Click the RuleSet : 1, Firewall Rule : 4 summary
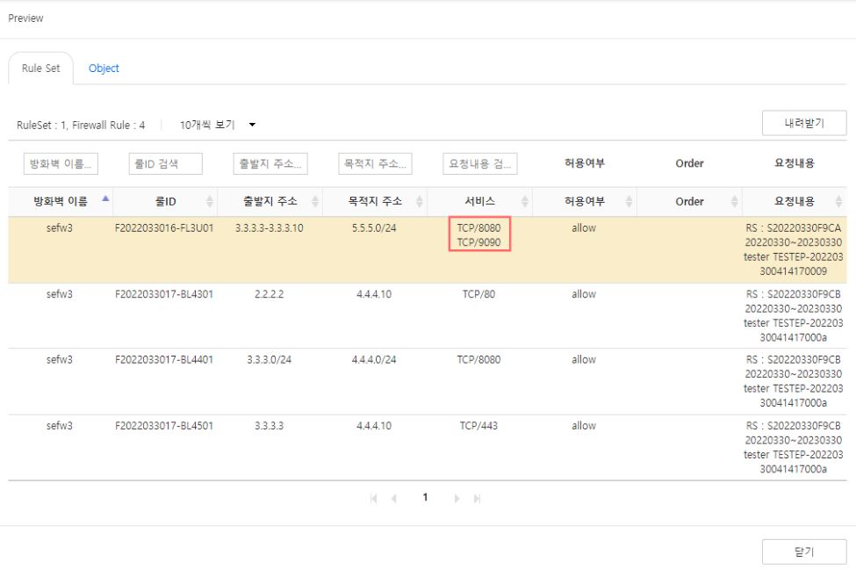Image resolution: width=856 pixels, height=569 pixels. click(x=81, y=125)
